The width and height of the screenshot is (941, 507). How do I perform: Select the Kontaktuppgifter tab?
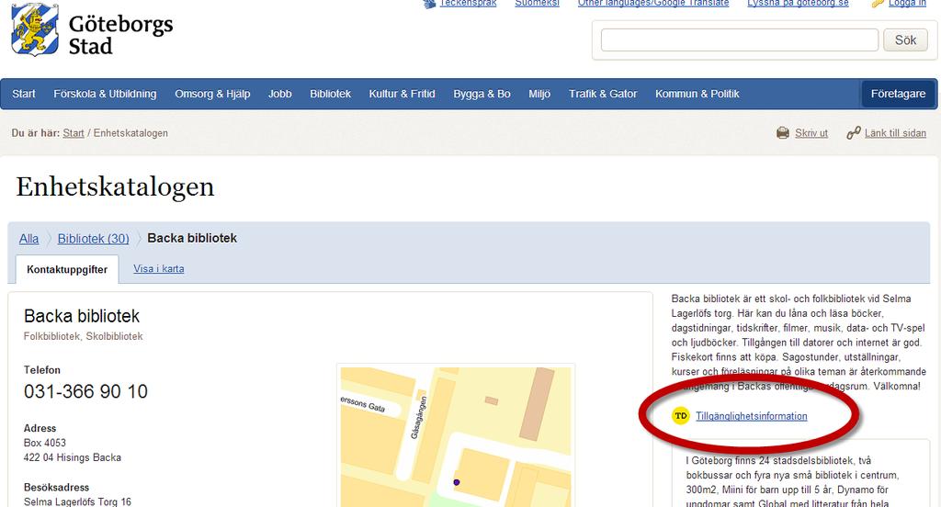(67, 269)
